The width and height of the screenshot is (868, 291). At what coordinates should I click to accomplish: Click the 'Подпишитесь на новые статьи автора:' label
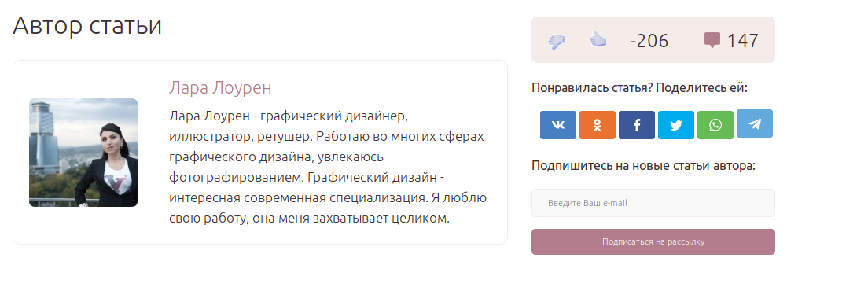click(x=643, y=166)
